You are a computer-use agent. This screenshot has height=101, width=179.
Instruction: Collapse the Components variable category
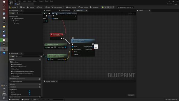pos(10,89)
